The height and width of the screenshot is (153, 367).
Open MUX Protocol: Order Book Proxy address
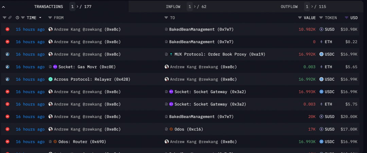220,54
